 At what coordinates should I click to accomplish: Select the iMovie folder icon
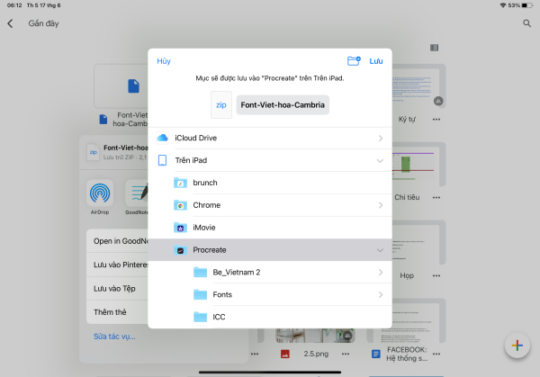click(x=180, y=228)
